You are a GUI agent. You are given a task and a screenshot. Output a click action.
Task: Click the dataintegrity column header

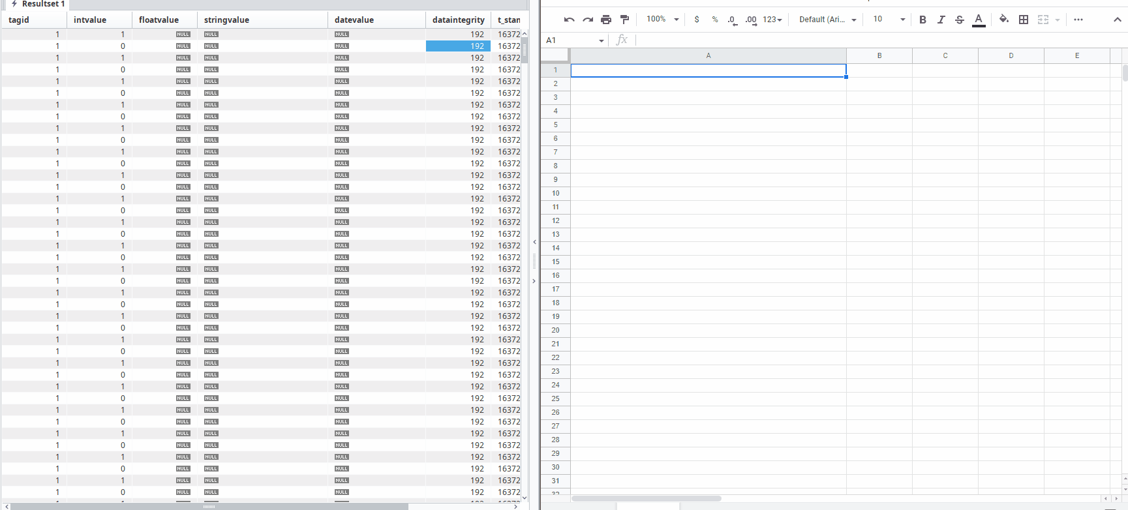pyautogui.click(x=458, y=20)
